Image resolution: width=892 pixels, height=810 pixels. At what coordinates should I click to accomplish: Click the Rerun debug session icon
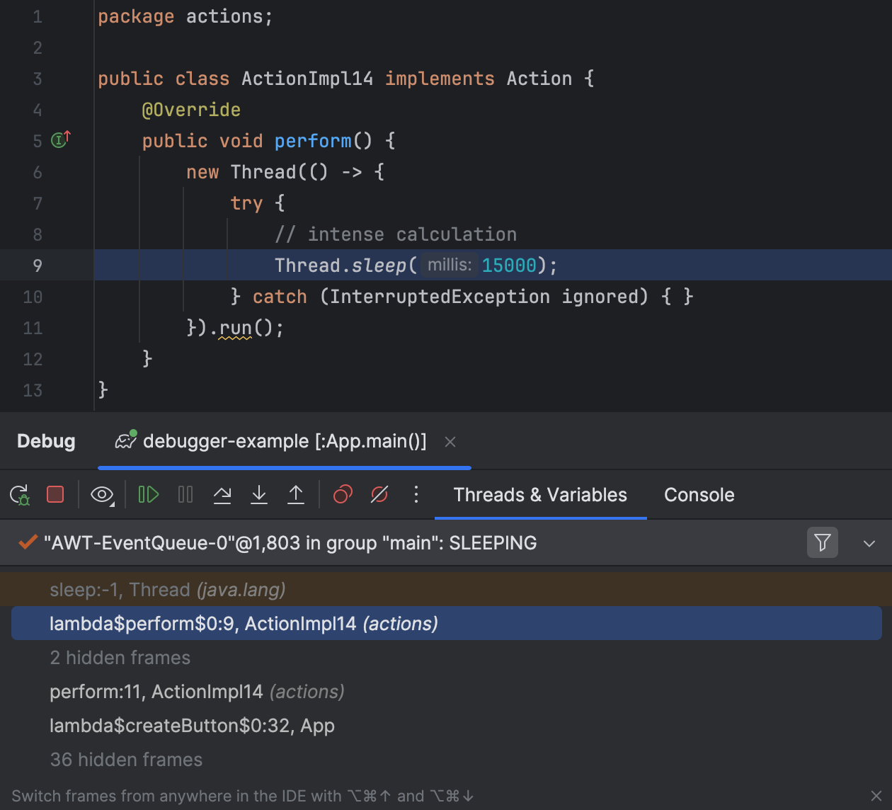coord(19,494)
